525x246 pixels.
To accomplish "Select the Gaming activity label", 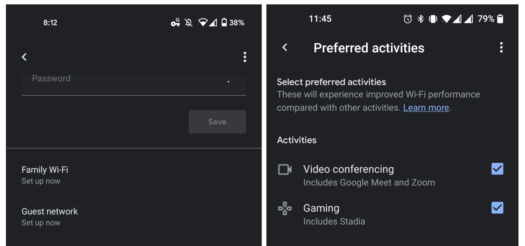I will [x=321, y=208].
